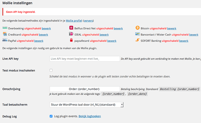Click the Creditcard payment icon

click(5, 34)
